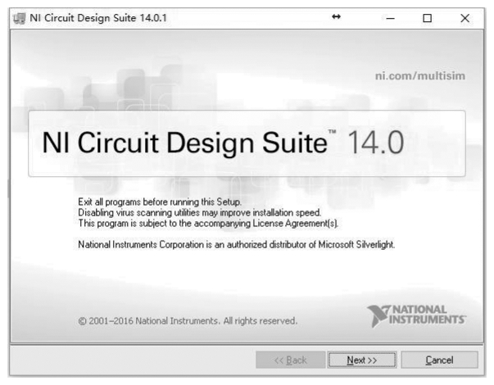
Task: Click the Cancel button
Action: click(x=439, y=360)
